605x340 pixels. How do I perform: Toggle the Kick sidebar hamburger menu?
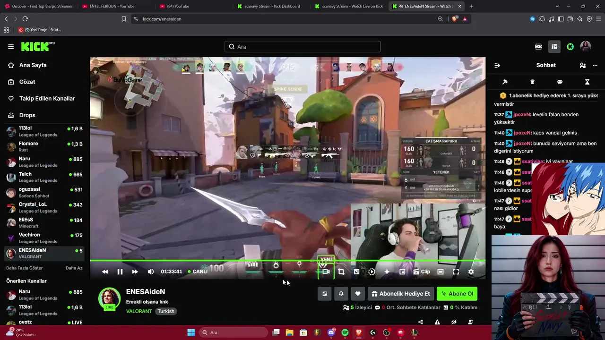point(11,47)
